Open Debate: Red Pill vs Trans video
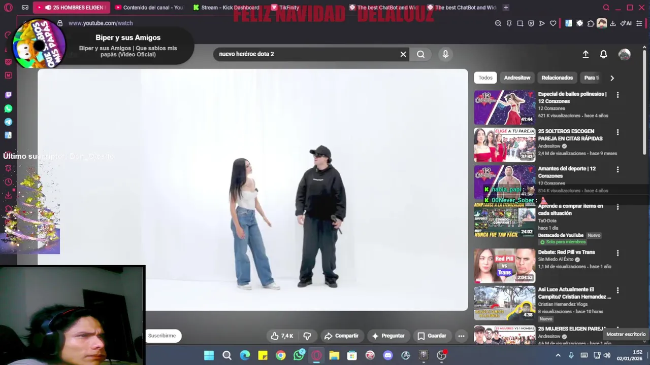Viewport: 650px width, 365px height. (x=566, y=252)
